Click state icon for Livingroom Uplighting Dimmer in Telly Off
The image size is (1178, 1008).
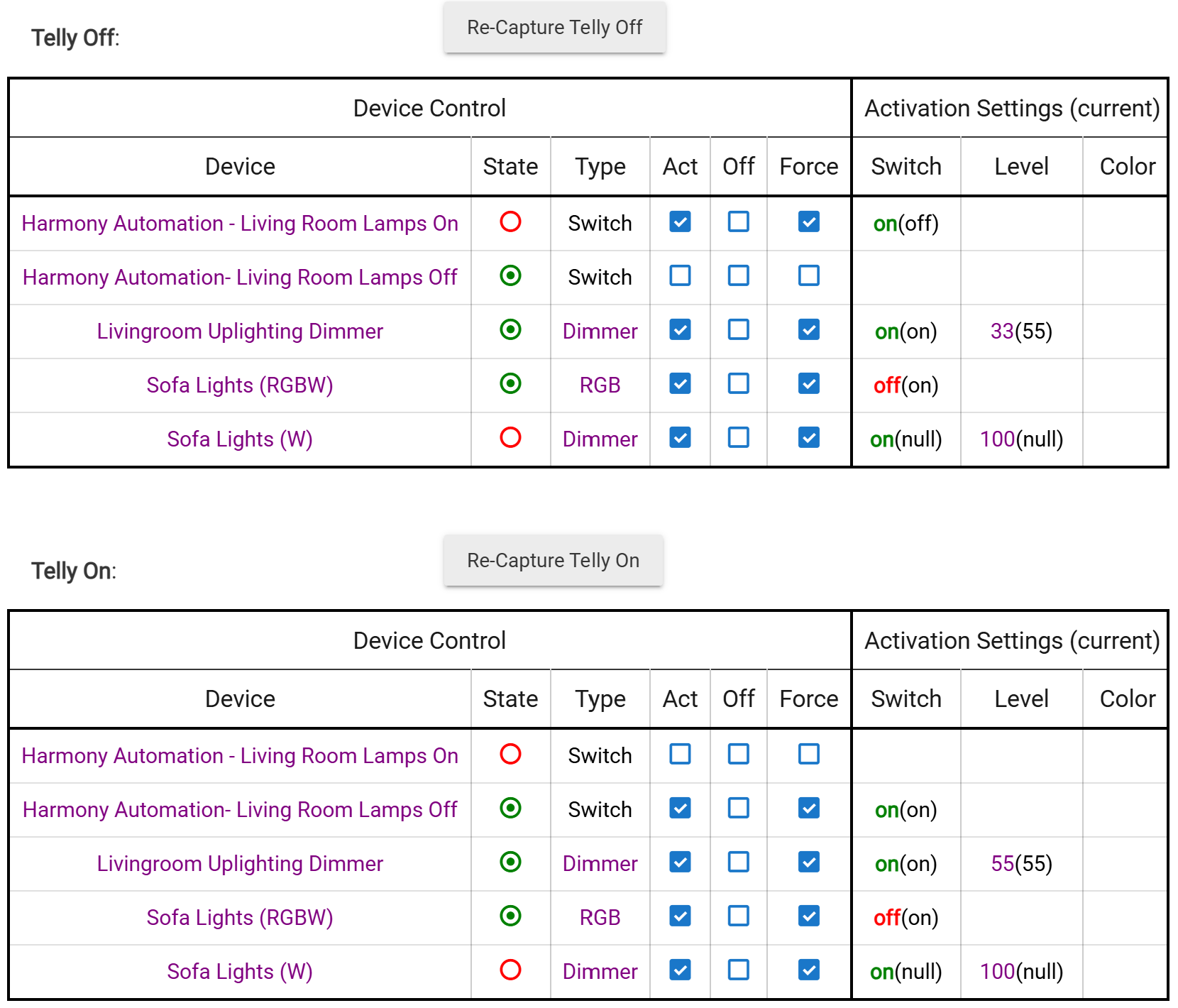(x=510, y=330)
